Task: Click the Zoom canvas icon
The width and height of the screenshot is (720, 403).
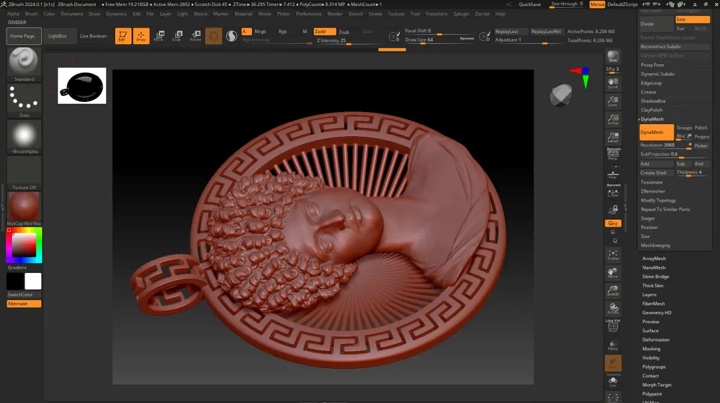Action: (x=613, y=101)
